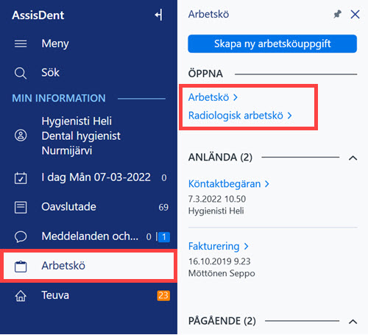Pin the Arbetskö panel
The width and height of the screenshot is (368, 335).
338,14
